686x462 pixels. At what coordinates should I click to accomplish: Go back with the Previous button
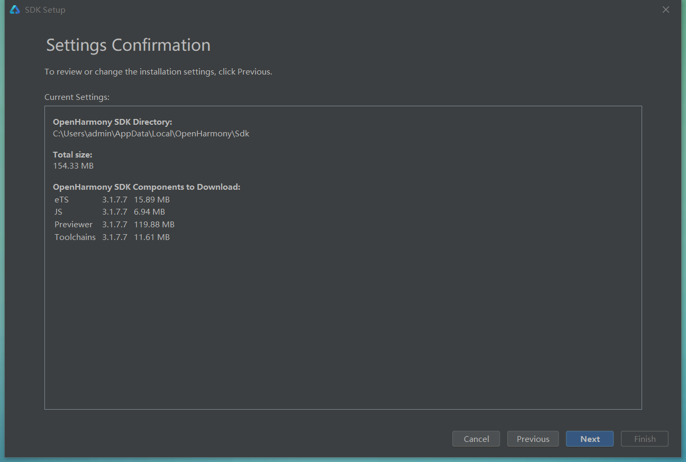pos(533,439)
